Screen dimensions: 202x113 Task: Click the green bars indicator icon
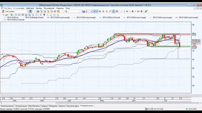click(146, 11)
